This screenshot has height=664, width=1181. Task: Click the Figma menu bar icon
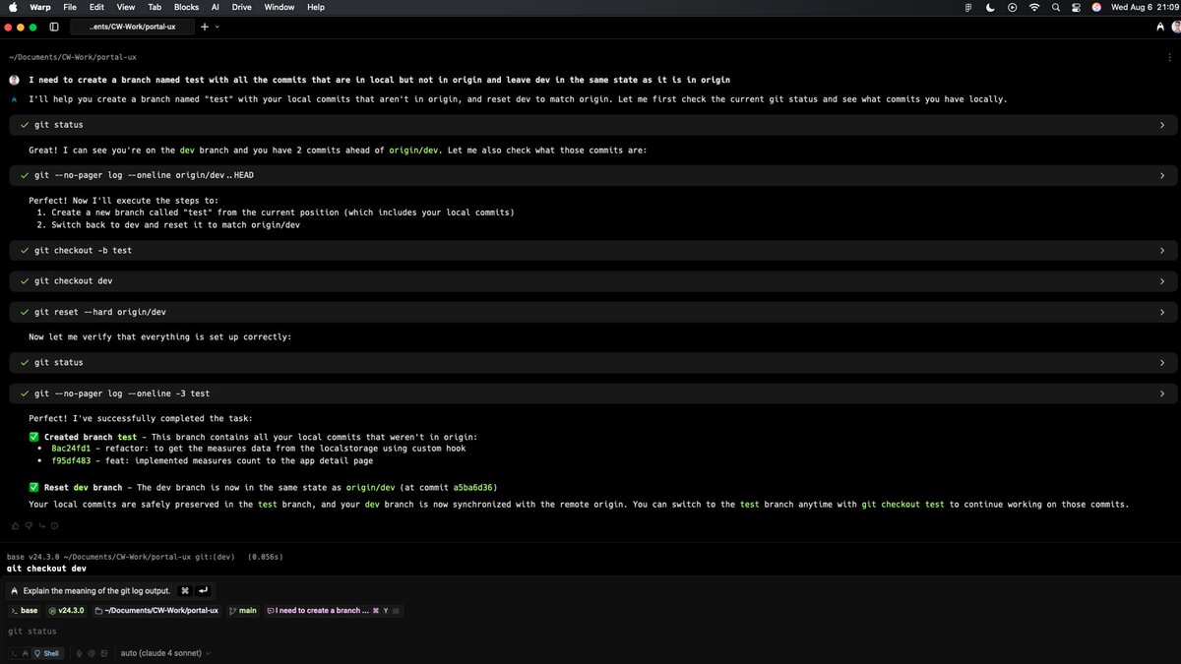969,7
